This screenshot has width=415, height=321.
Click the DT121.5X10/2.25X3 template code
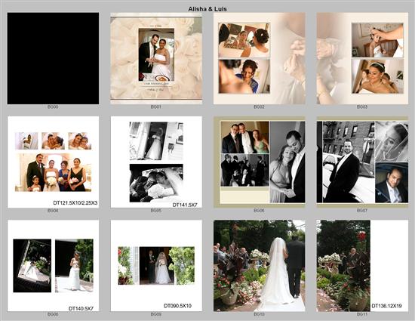[75, 203]
